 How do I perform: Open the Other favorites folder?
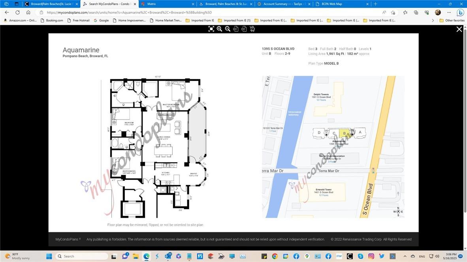point(452,21)
